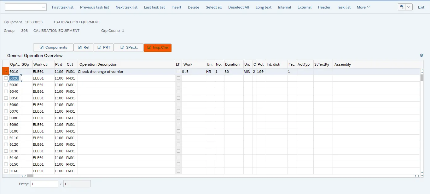Go to Next task list
Viewport: 430px width, 194px height.
(x=126, y=7)
